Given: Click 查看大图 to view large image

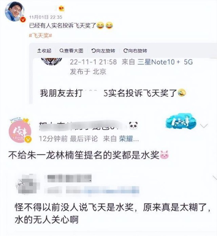Looking at the screenshot, I should [71, 51].
